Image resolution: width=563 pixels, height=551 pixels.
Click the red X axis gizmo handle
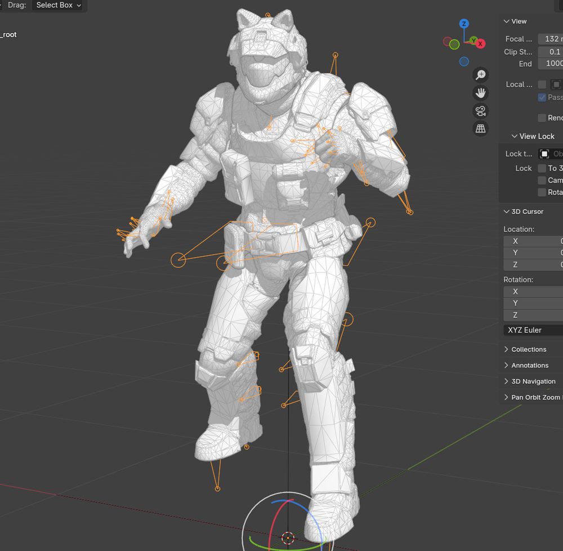480,44
